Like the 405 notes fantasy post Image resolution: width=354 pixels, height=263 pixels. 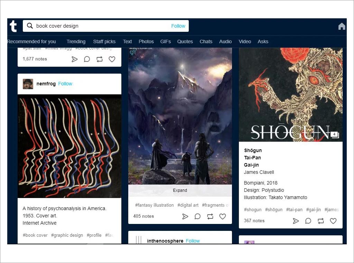click(x=223, y=216)
